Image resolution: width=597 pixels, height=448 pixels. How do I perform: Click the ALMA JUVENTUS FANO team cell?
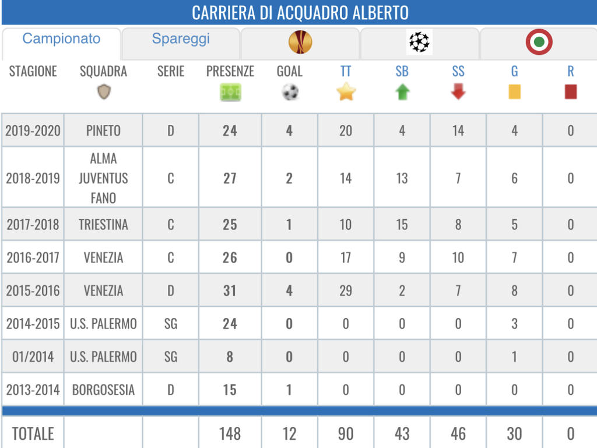(103, 178)
